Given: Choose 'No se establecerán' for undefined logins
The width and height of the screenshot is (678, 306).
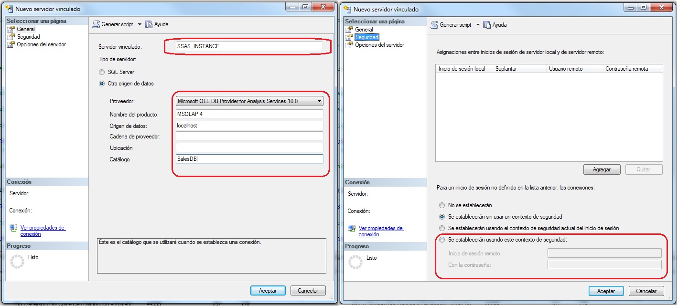Looking at the screenshot, I should (x=441, y=205).
